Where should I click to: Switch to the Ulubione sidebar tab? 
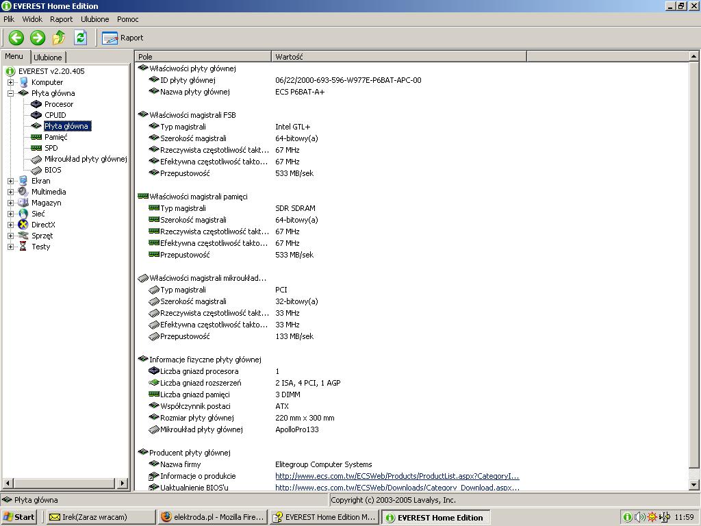coord(48,58)
